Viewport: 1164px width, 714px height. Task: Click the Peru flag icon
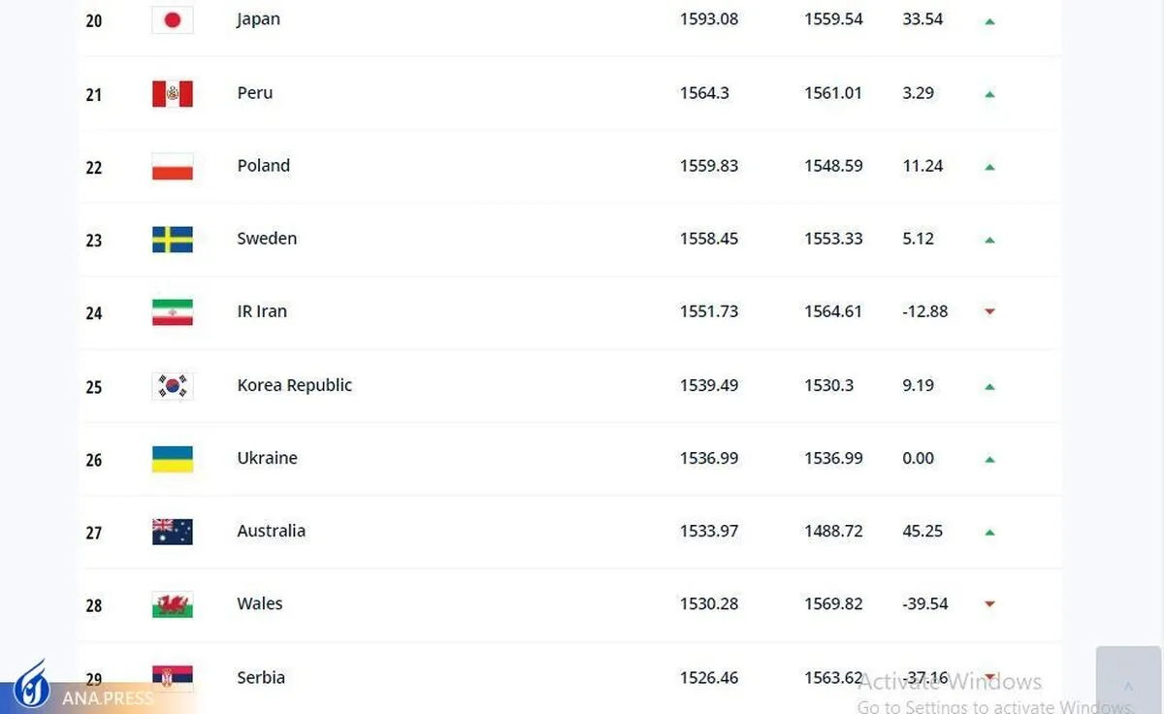173,93
